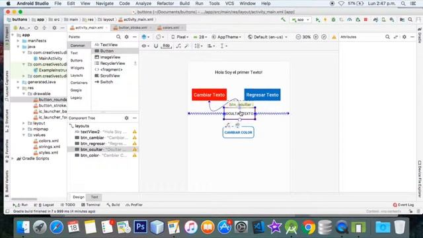Click the Infer Constraints magic wand
This screenshot has width=423, height=238.
(x=186, y=46)
